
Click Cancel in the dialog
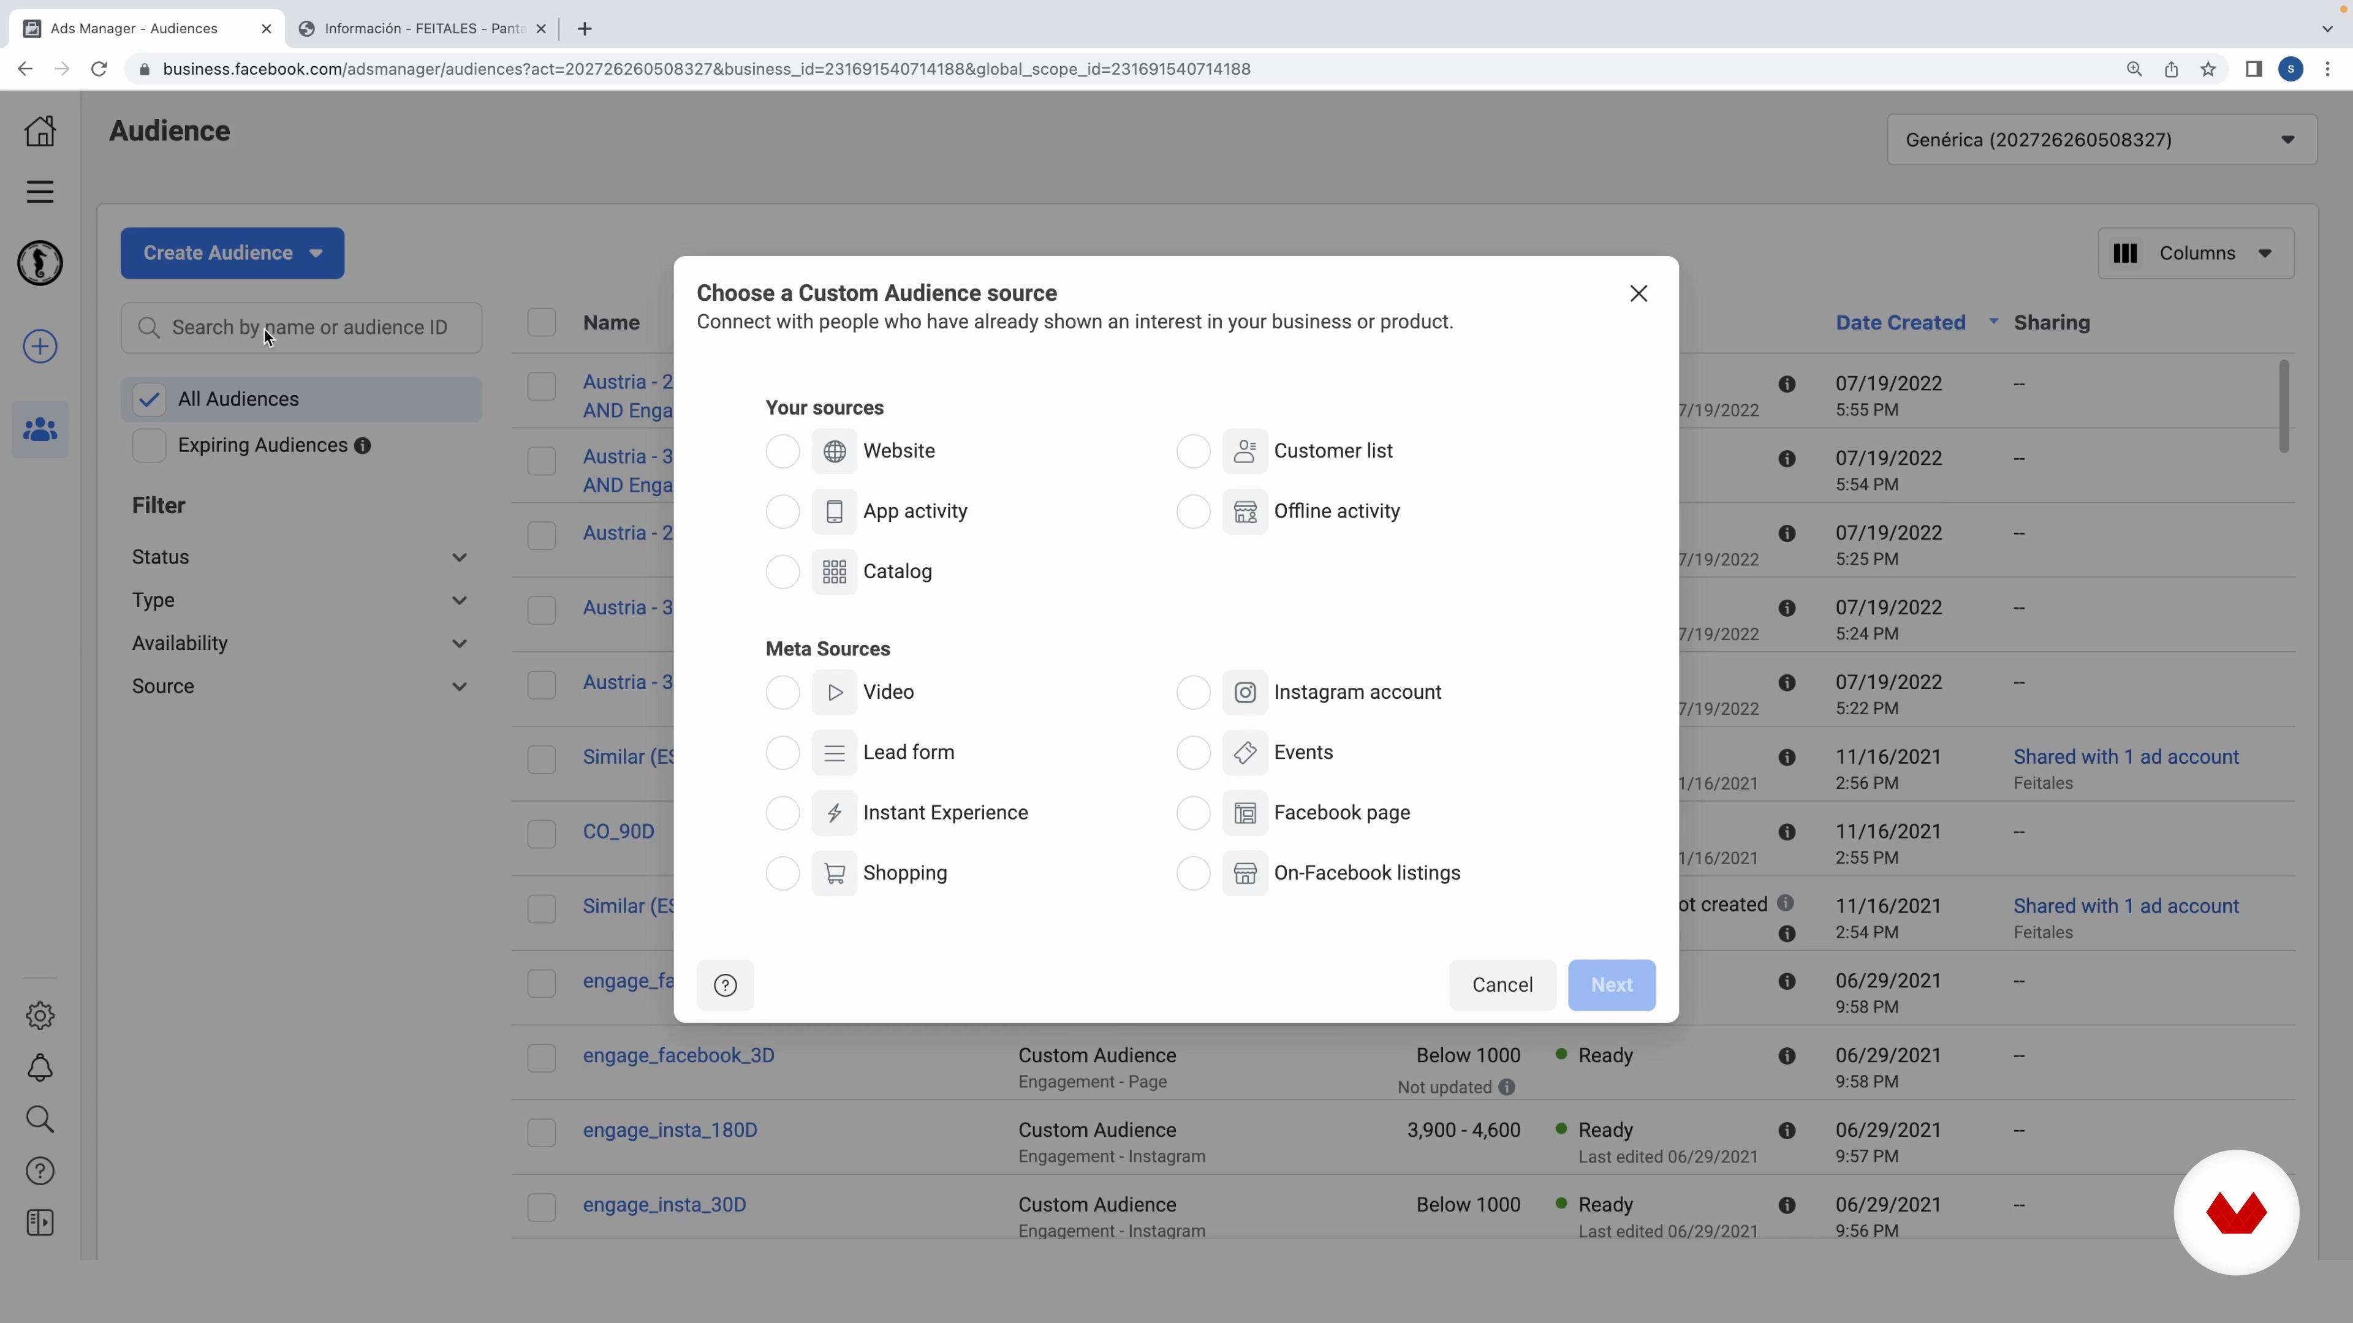(1502, 985)
